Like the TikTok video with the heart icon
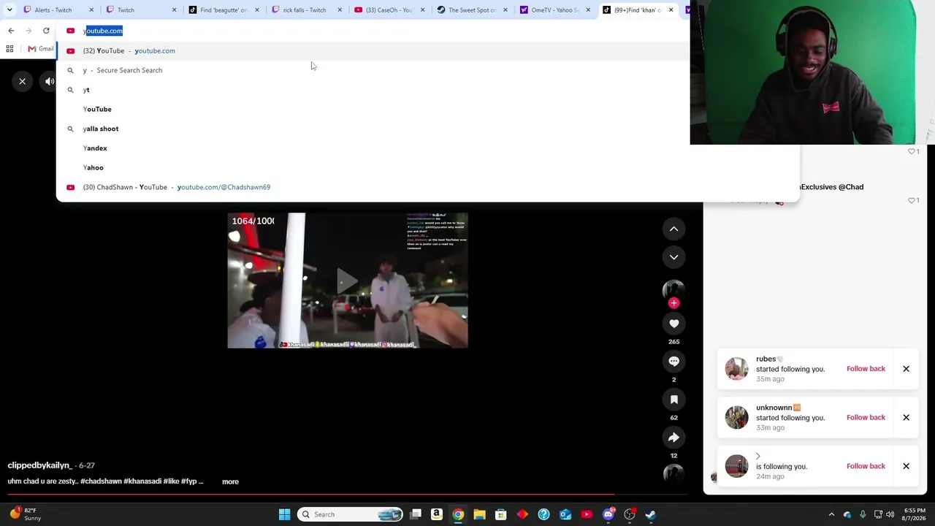 (673, 324)
